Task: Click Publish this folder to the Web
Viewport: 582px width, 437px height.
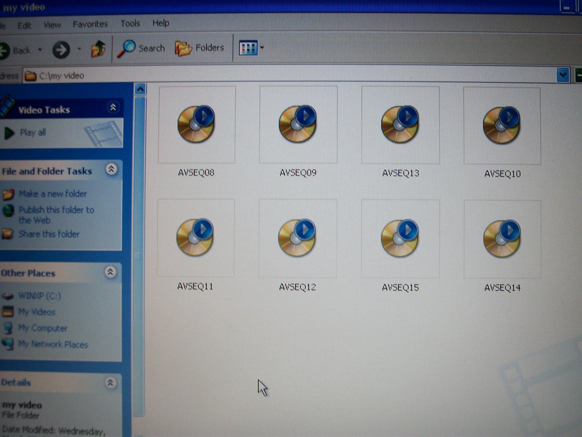Action: (56, 215)
